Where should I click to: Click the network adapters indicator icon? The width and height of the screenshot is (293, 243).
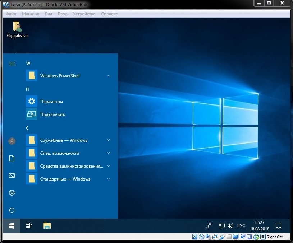point(215,237)
